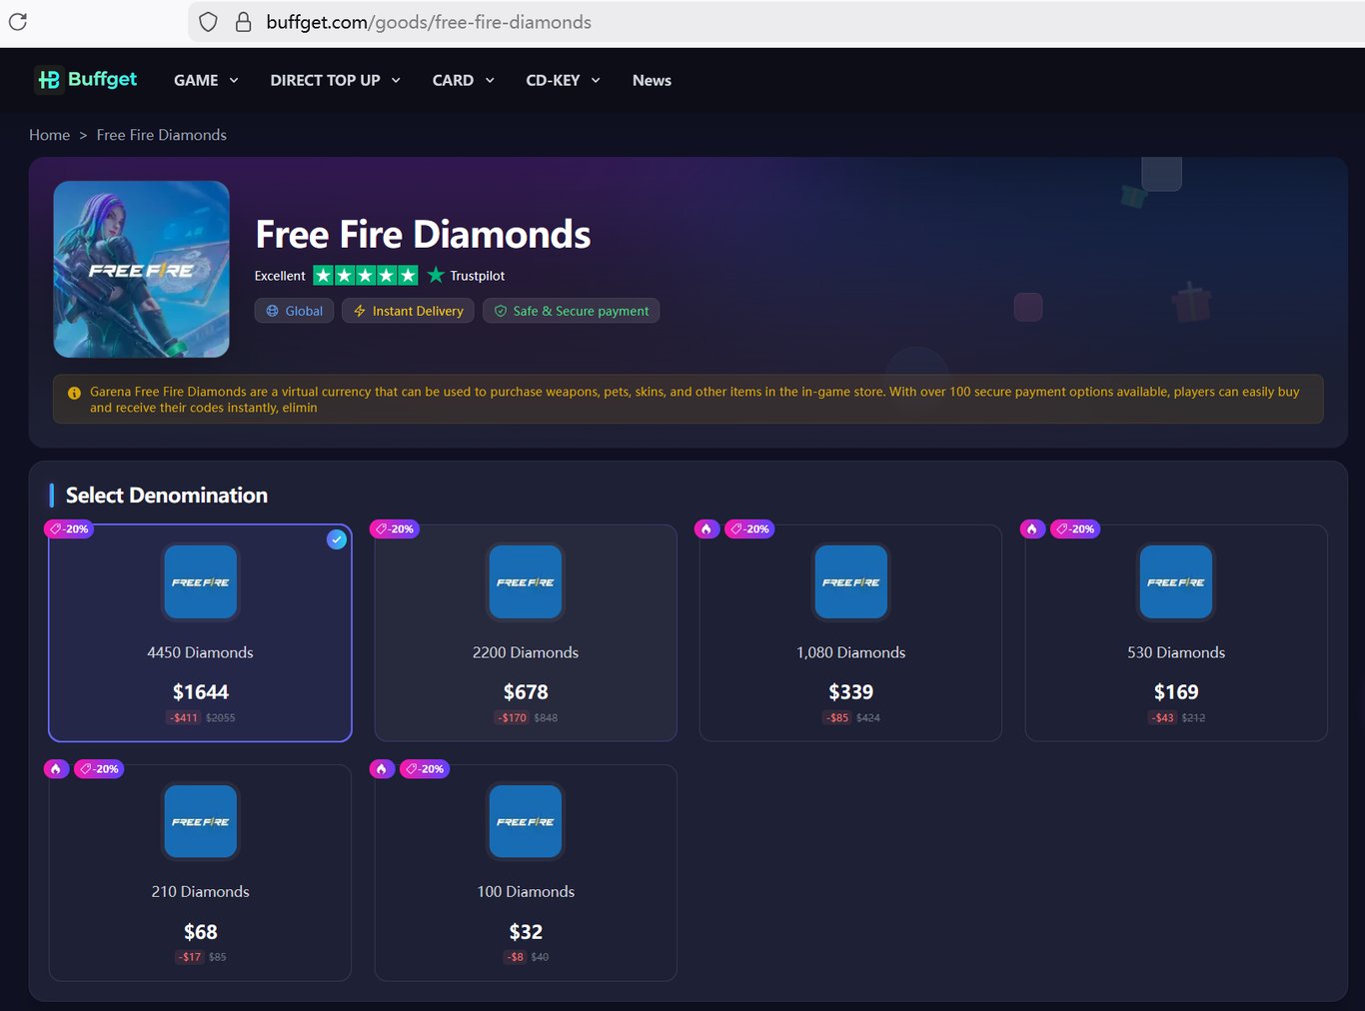
Task: Click the selected checkmark on 4450 Diamonds
Action: [x=337, y=539]
